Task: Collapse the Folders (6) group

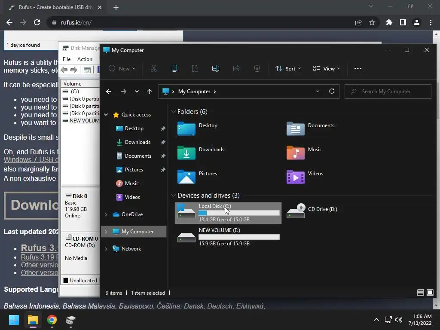Action: pyautogui.click(x=173, y=112)
